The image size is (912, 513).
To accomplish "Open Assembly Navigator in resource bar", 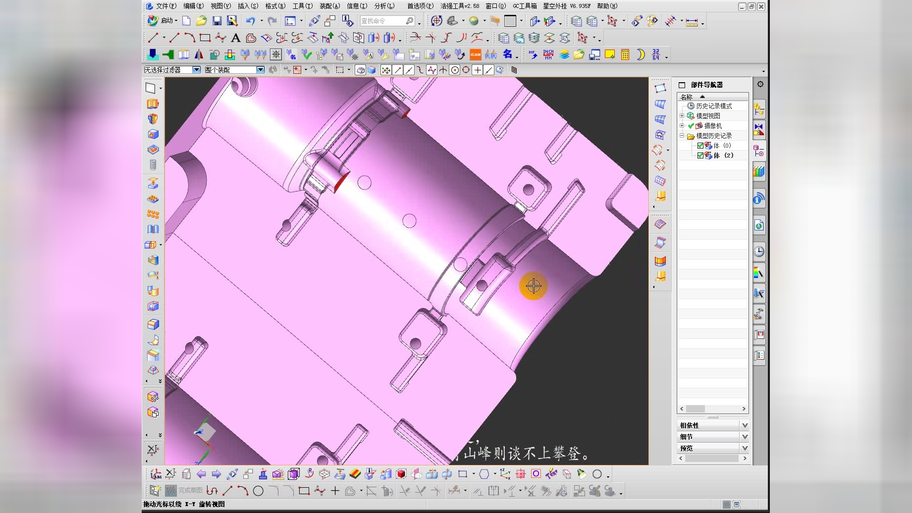I will (759, 109).
